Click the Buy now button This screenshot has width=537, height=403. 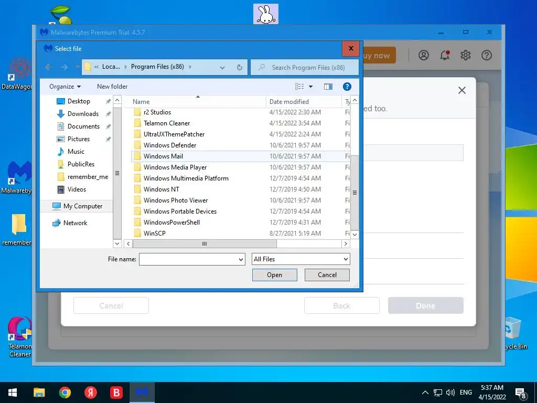coord(379,55)
